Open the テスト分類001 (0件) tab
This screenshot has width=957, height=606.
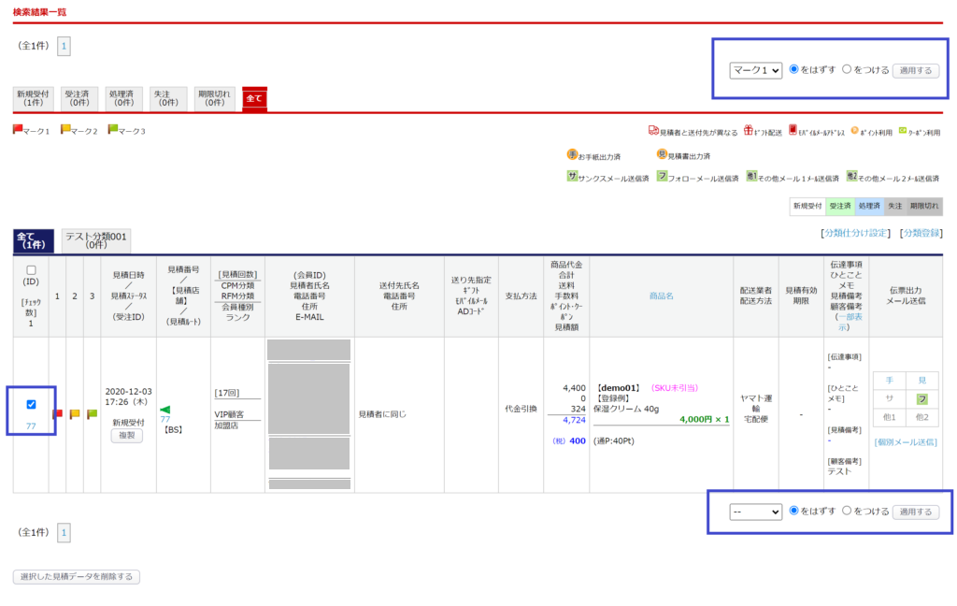pos(96,240)
